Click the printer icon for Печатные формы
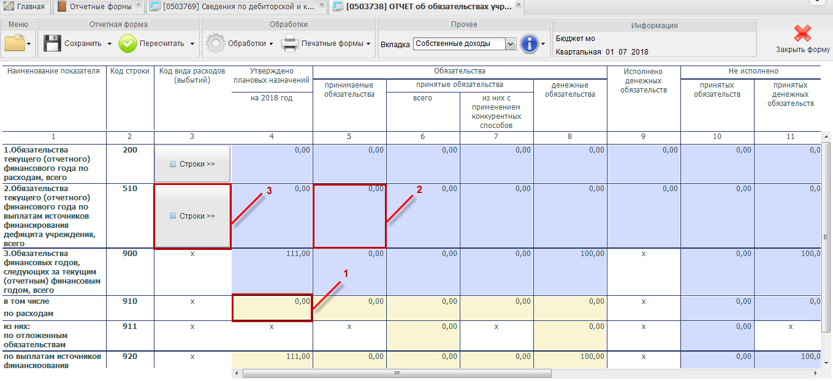Screen dimensions: 833x381 (289, 43)
